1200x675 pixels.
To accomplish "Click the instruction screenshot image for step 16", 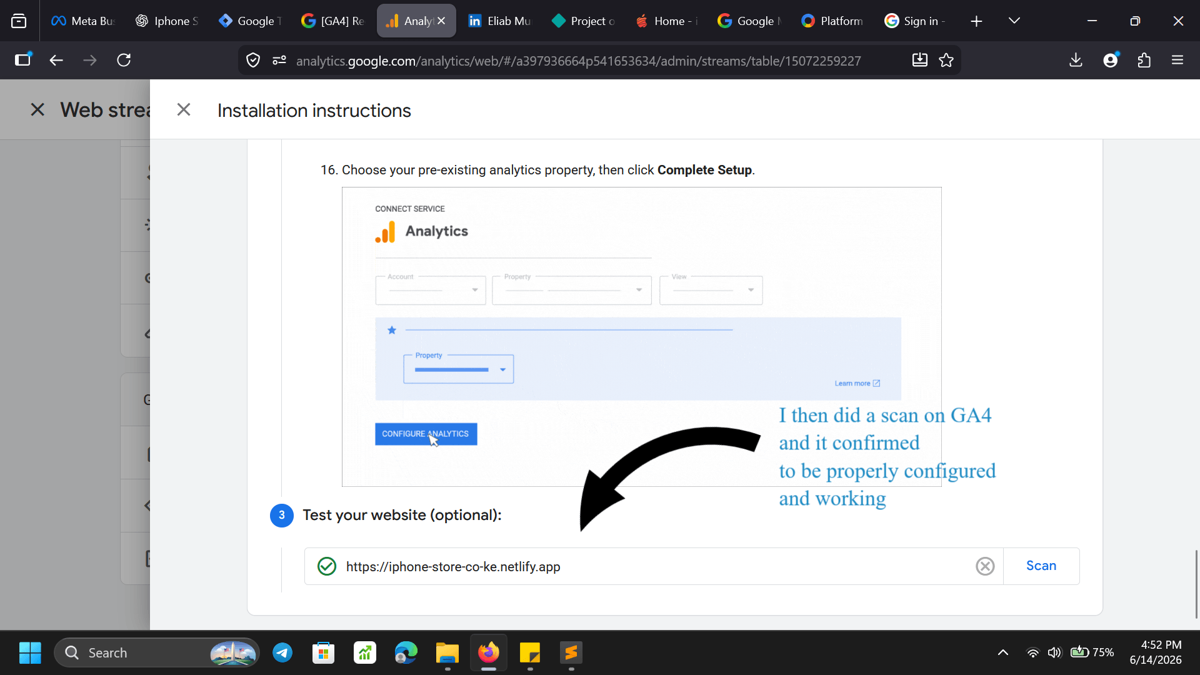I will point(641,337).
